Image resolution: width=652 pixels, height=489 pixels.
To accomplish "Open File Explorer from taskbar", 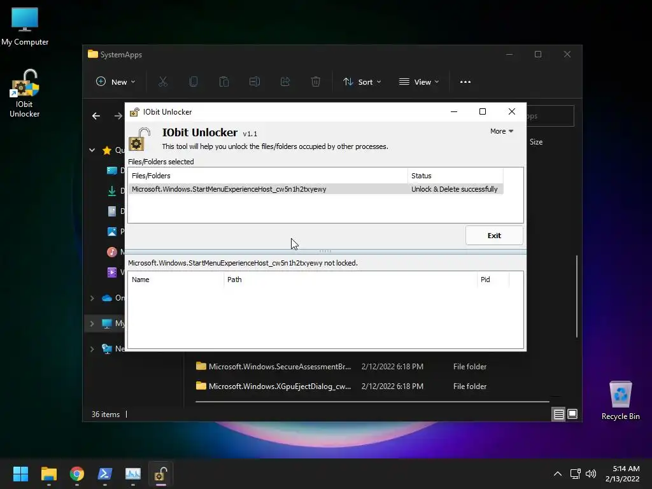I will point(48,474).
